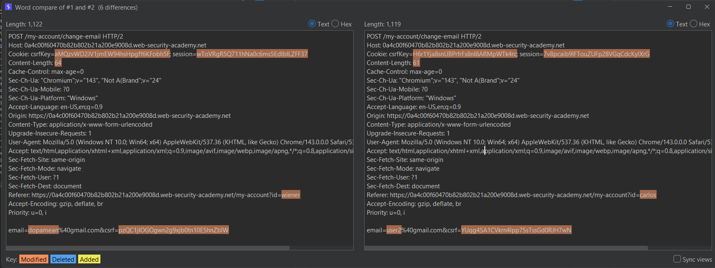Click 'Sec-Fetch-Site: same-origin' in right pane
This screenshot has width=715, height=268.
coord(405,160)
